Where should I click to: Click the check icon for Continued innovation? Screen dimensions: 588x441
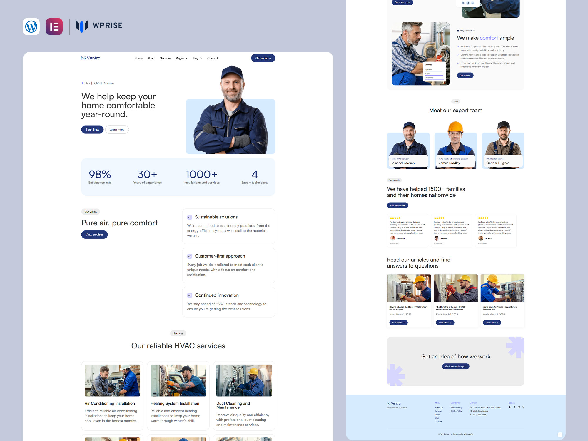coord(190,295)
